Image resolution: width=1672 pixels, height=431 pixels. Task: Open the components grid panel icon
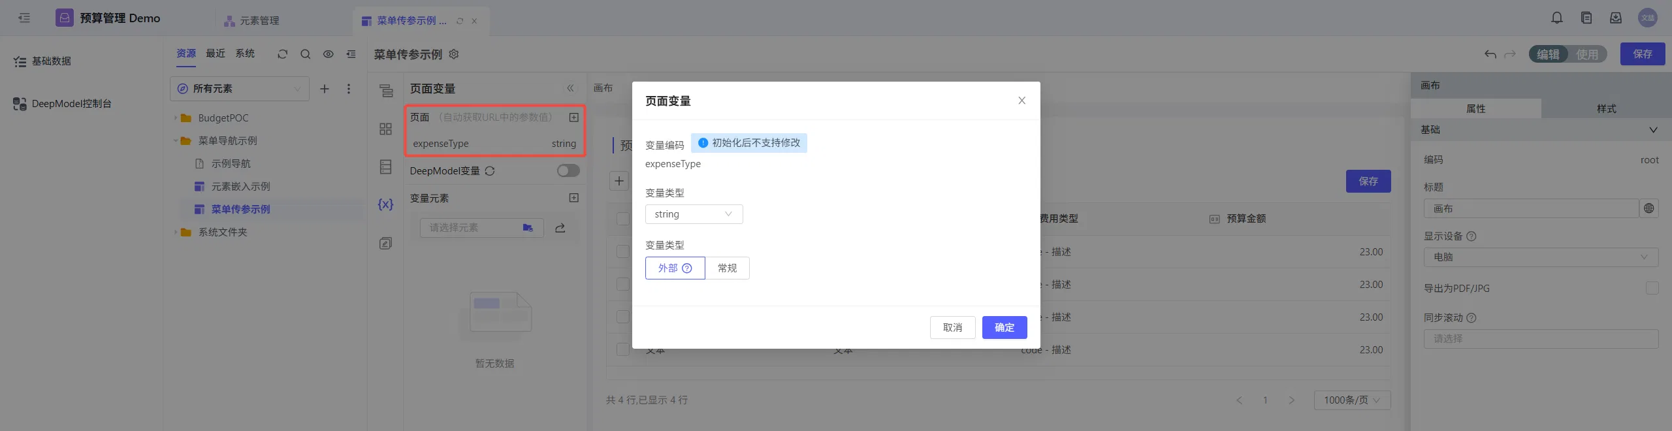(386, 129)
